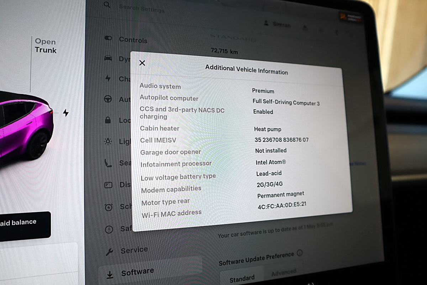Select the Low voltage battery type label

178,177
